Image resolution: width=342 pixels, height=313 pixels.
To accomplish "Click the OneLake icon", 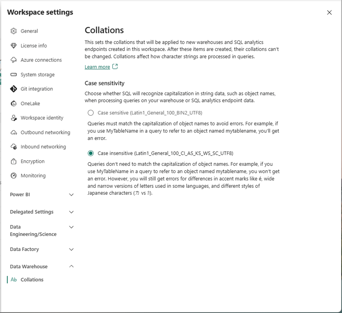I will [14, 103].
